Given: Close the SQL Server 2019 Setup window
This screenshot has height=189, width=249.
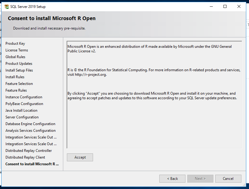Looking at the screenshot, I should [239, 6].
